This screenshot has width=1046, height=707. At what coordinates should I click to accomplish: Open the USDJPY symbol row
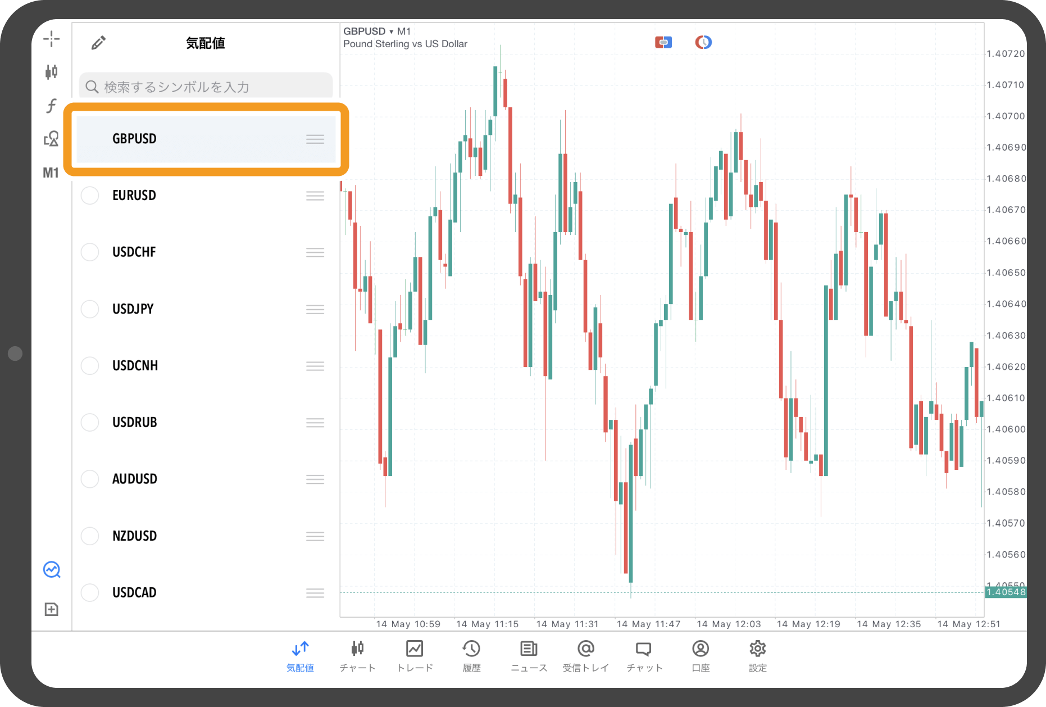pos(206,309)
